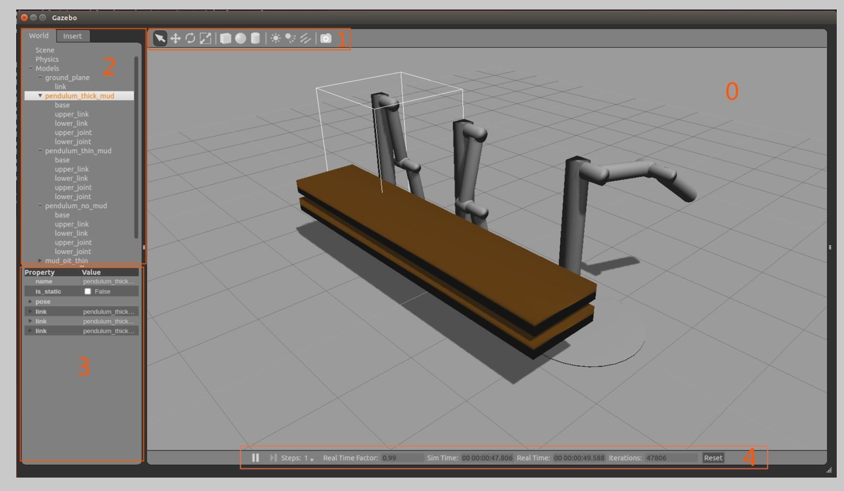Select the pendulum_no_mud model row

[x=76, y=206]
